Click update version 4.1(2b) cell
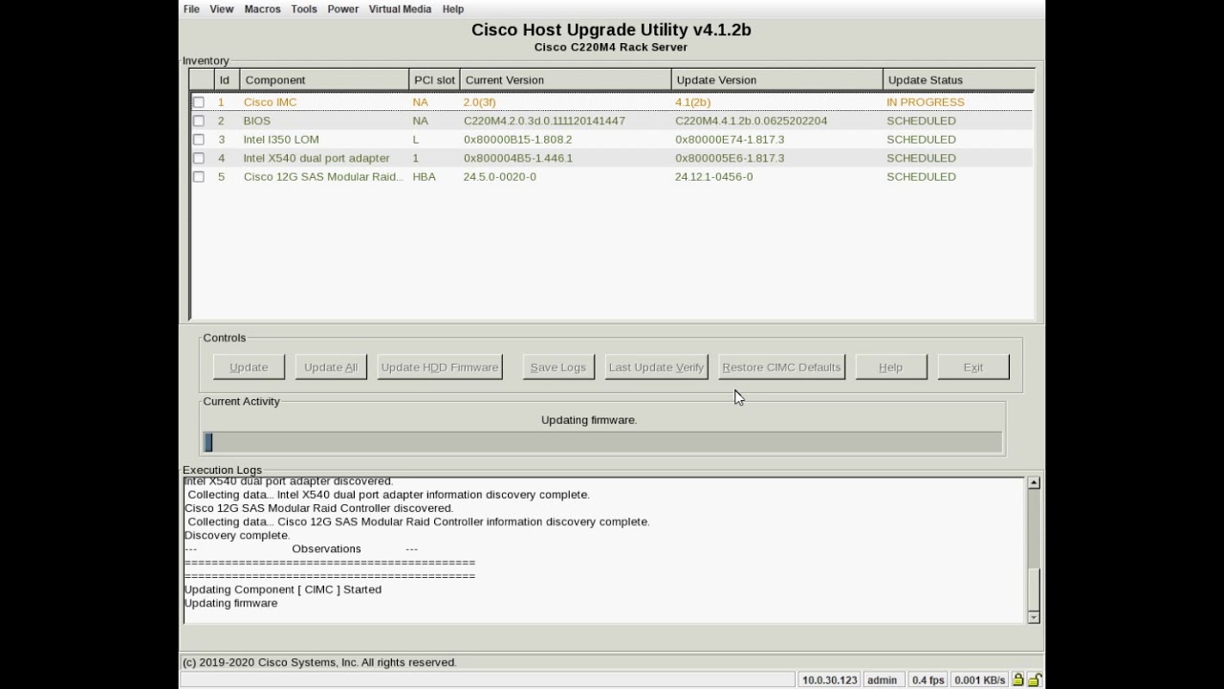Screen dimensions: 1224x689 tap(692, 102)
